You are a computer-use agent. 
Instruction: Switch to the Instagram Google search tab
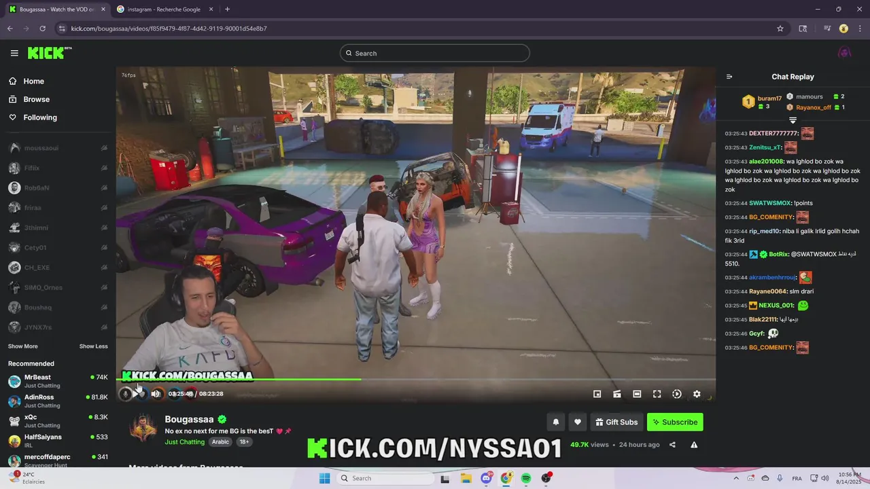pyautogui.click(x=164, y=10)
